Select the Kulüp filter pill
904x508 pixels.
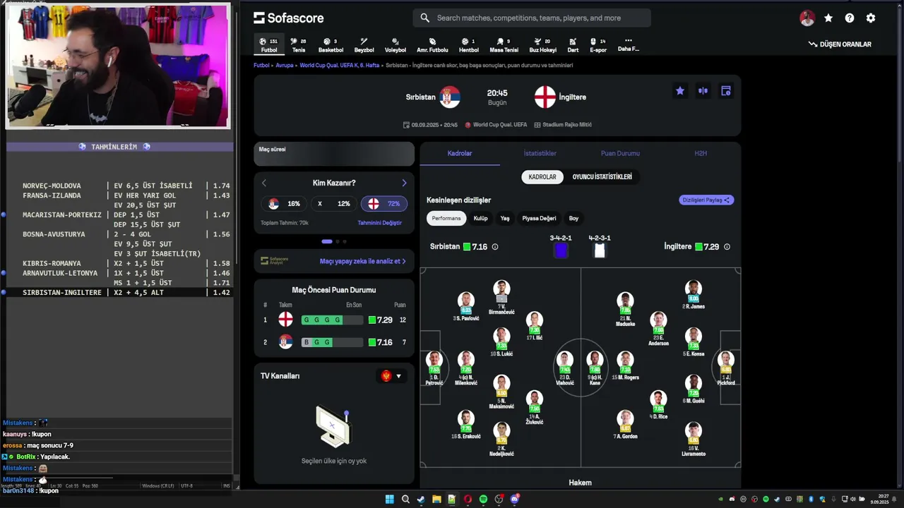pos(481,219)
